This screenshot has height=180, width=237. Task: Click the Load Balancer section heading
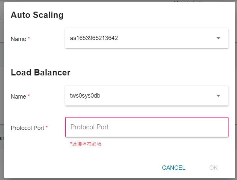[x=41, y=72]
